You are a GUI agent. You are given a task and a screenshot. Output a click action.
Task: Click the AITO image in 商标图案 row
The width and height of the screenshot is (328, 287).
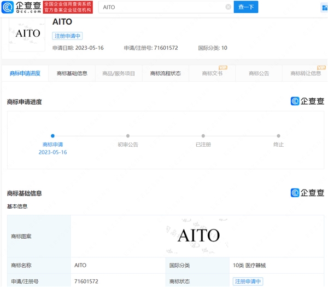198,236
